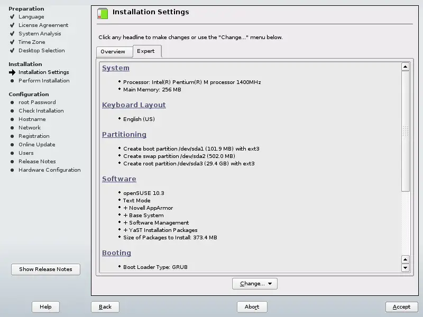Click the Create swap partition /dev/sda2 line
Viewport: 423px width, 317px height.
pos(179,156)
